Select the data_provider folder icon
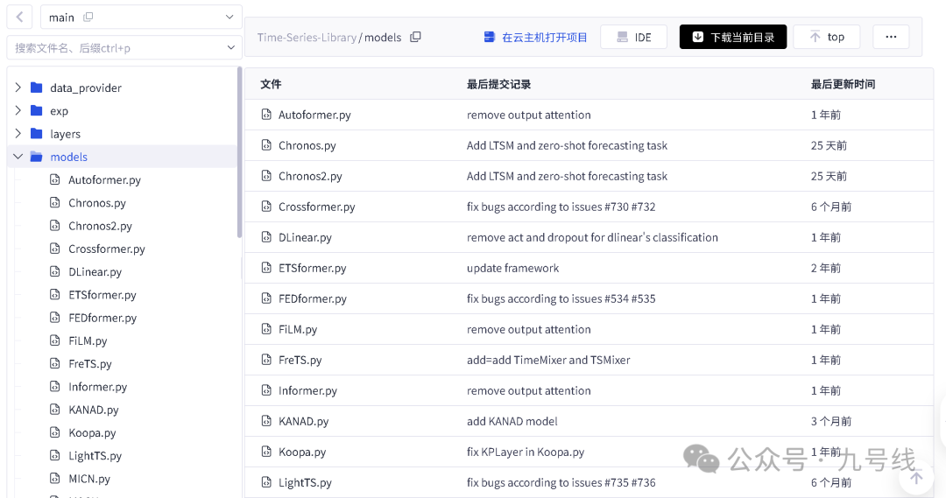The height and width of the screenshot is (498, 946). pos(36,88)
